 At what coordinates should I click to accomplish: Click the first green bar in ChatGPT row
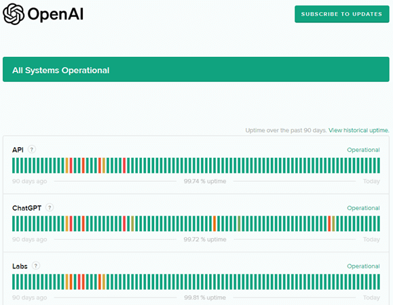pyautogui.click(x=14, y=224)
